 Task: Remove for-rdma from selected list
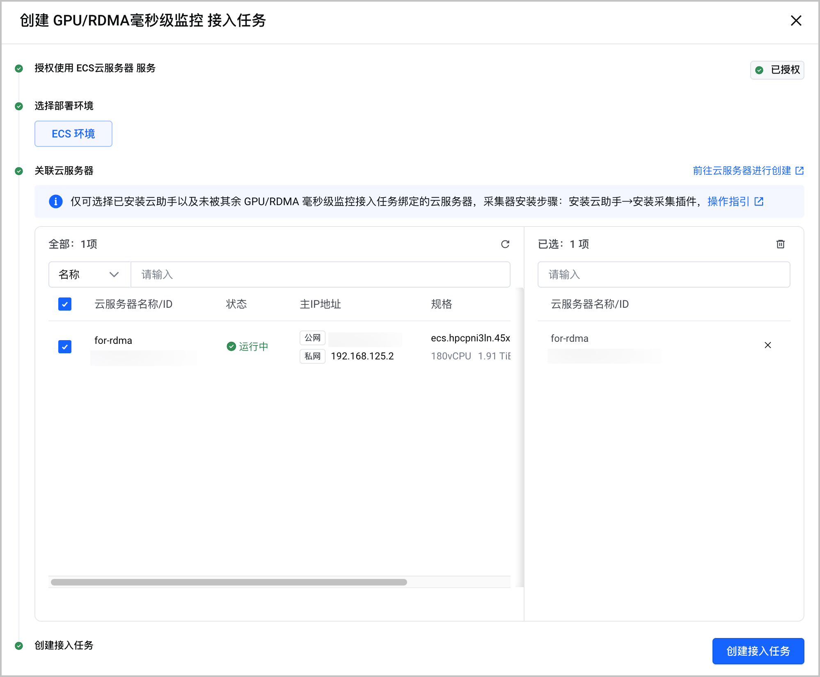(768, 345)
